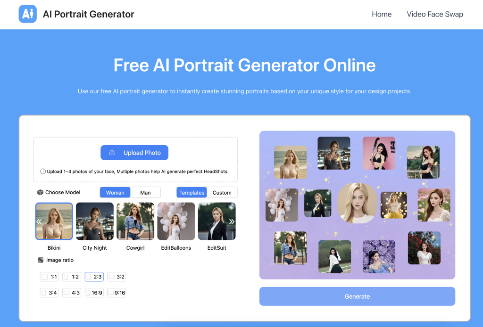Screen dimensions: 483x327
Task: Switch model to Man
Action: tap(145, 193)
